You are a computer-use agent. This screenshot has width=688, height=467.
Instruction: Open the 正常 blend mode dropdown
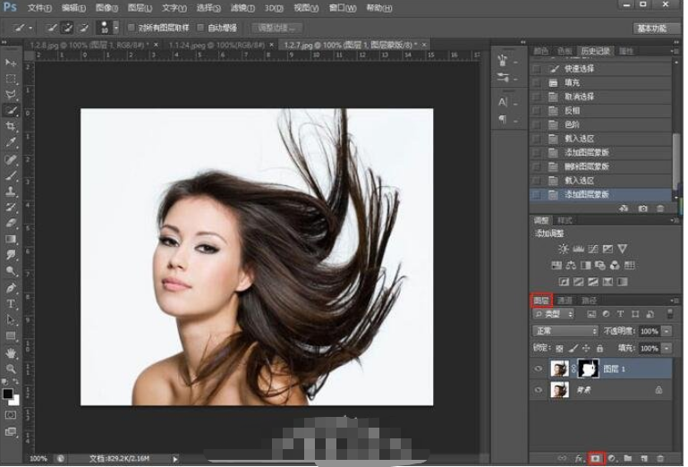pos(565,331)
